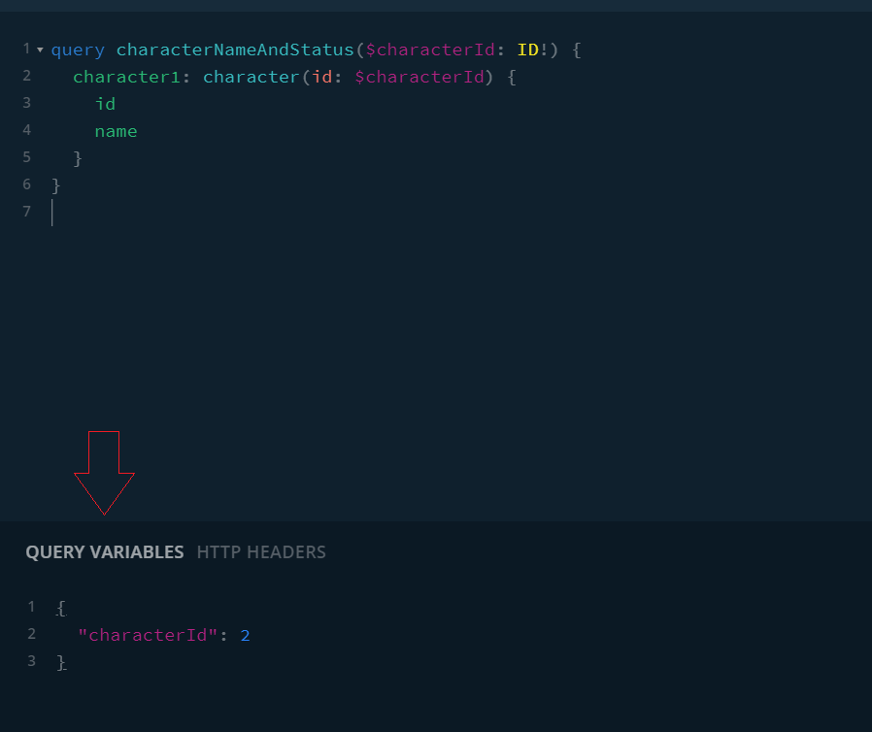Click the character1 alias on line 2

click(x=126, y=77)
